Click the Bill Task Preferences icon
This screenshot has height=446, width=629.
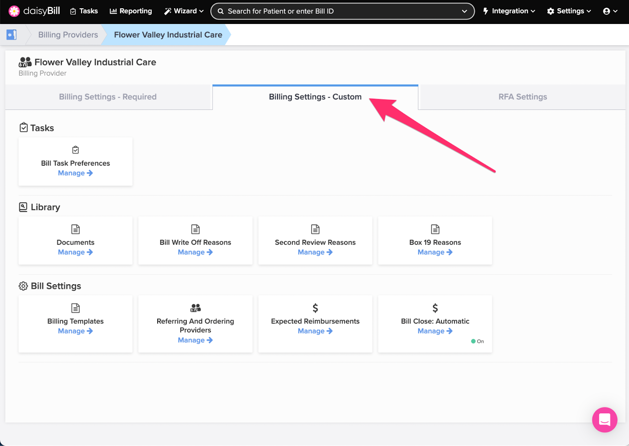click(75, 150)
